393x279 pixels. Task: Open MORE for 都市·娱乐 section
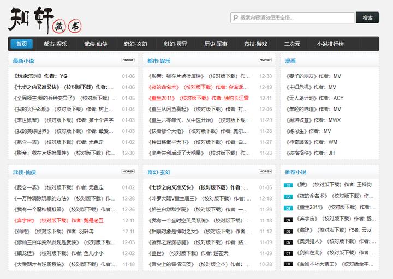click(x=265, y=60)
